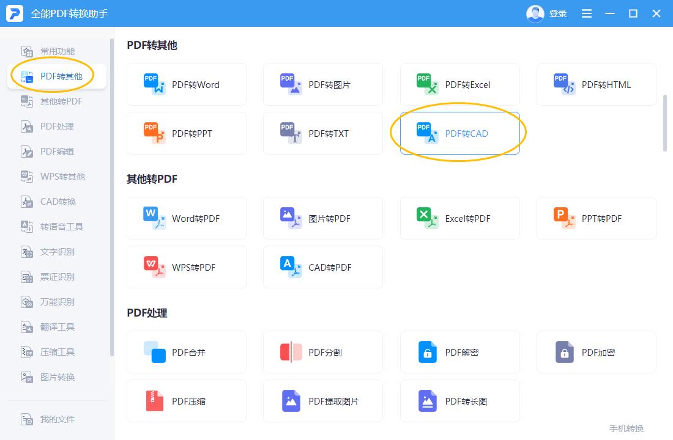
Task: Open CAD转换 sidebar category
Action: point(57,202)
